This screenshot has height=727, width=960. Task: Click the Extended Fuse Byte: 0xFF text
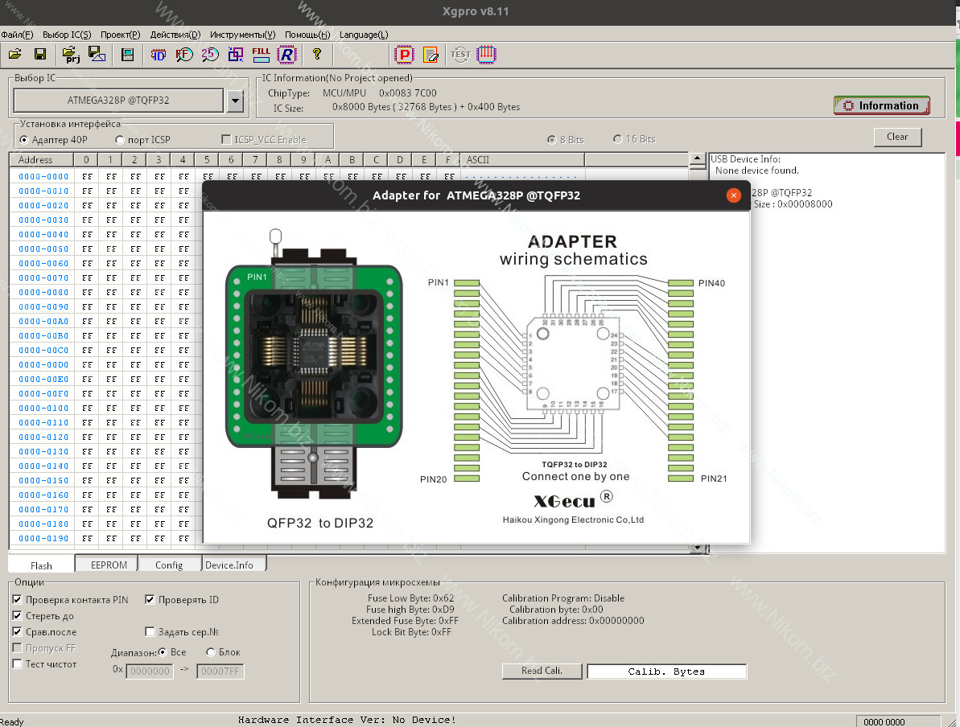(405, 621)
